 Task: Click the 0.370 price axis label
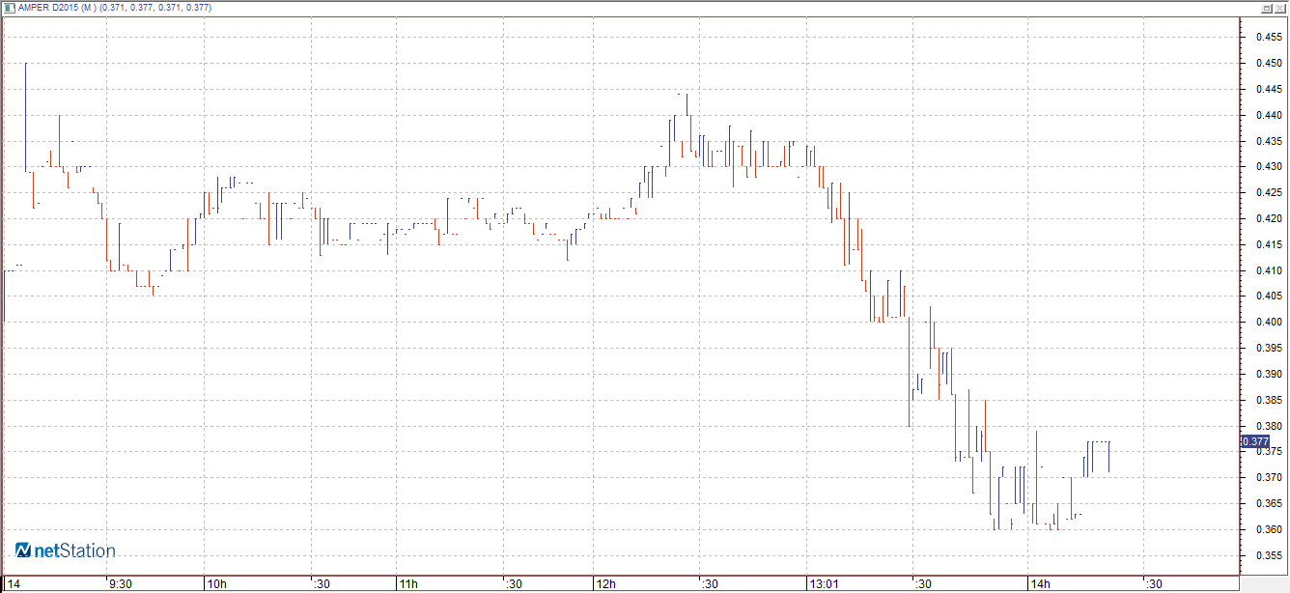point(1268,477)
